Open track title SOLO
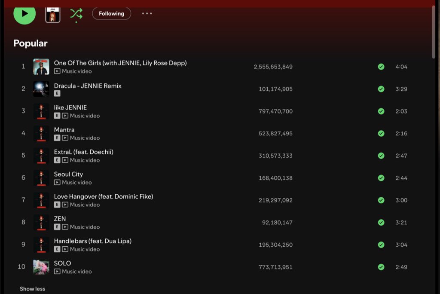This screenshot has height=294, width=440. 62,263
